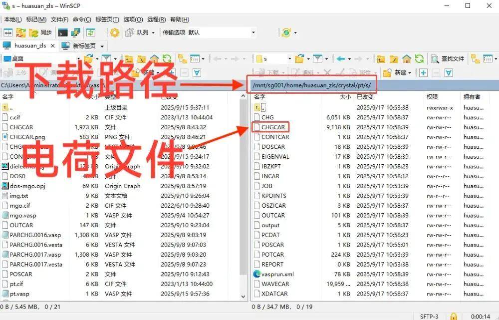The image size is (499, 320).
Task: Click the Synchronize (同步) toolbar icon
Action: coord(40,32)
